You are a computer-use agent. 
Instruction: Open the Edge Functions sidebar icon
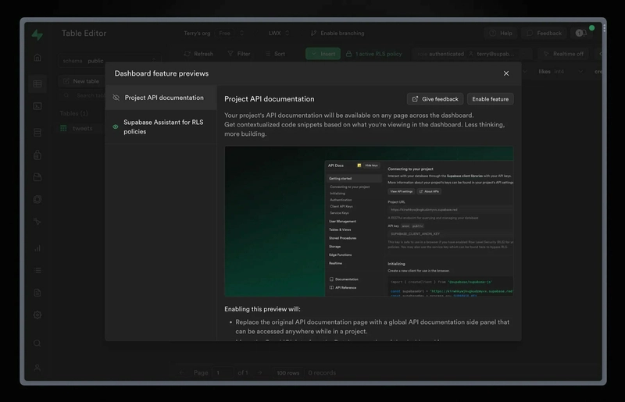pyautogui.click(x=37, y=199)
